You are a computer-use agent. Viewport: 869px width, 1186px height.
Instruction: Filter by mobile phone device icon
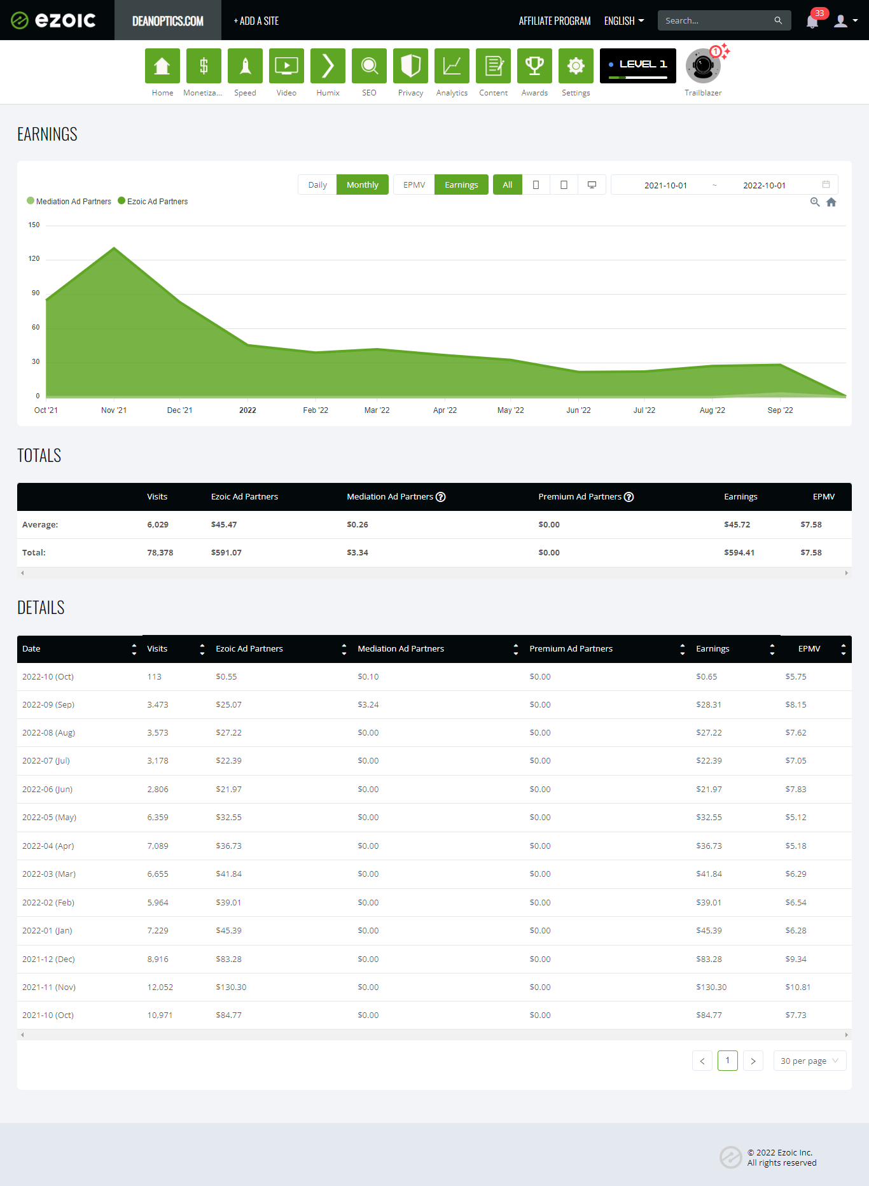536,185
